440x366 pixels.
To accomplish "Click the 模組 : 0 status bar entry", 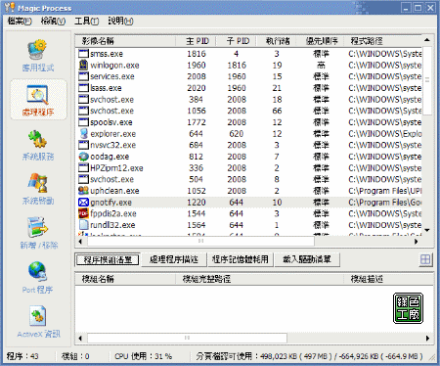I will tap(75, 356).
